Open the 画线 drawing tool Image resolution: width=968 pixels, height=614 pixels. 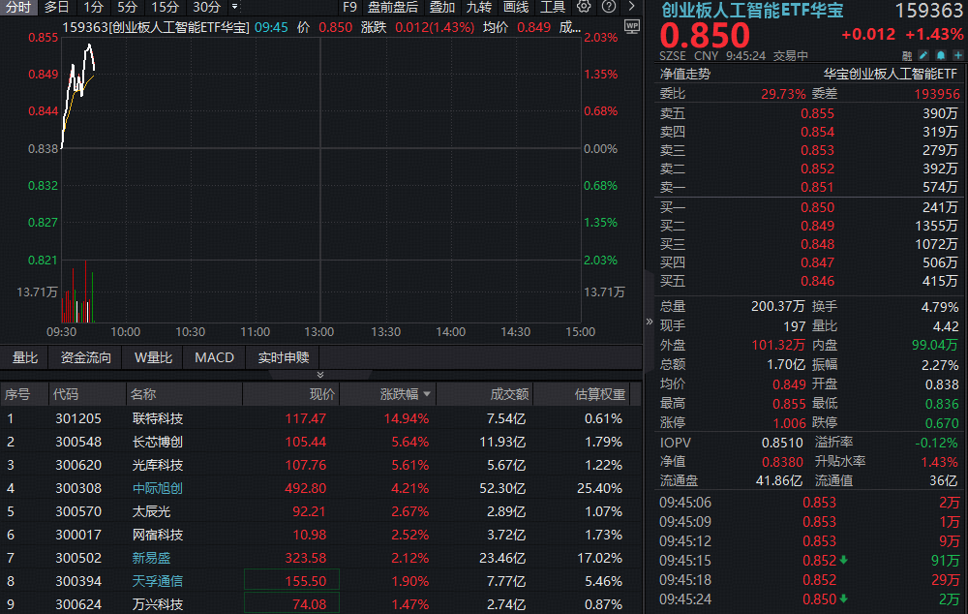point(514,8)
